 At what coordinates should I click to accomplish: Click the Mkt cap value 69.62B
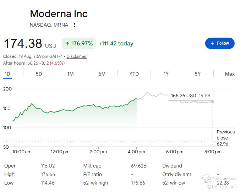click(139, 166)
